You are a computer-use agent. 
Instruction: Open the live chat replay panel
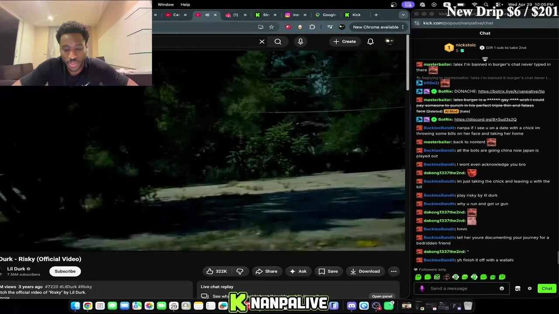coord(382,297)
